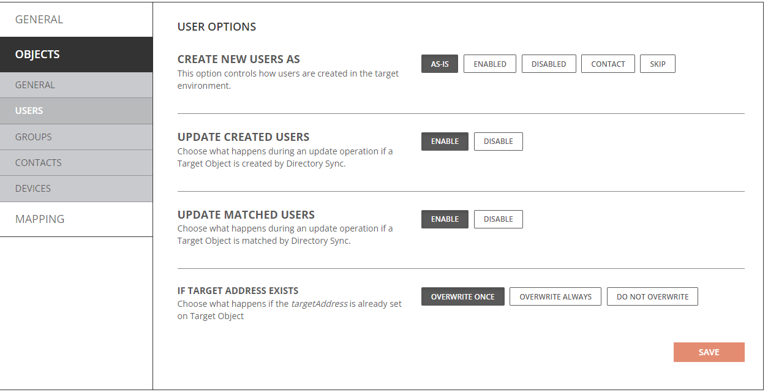Switch to the Objects section
Image resolution: width=768 pixels, height=392 pixels.
click(x=37, y=54)
